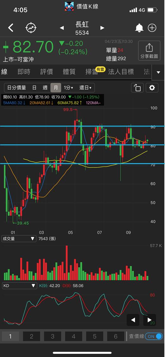This screenshot has height=357, width=165.
Task: Switch to the 即時 tab
Action: coord(24,72)
